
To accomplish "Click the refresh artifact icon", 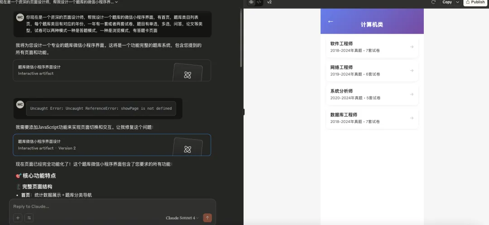I will 433,2.
